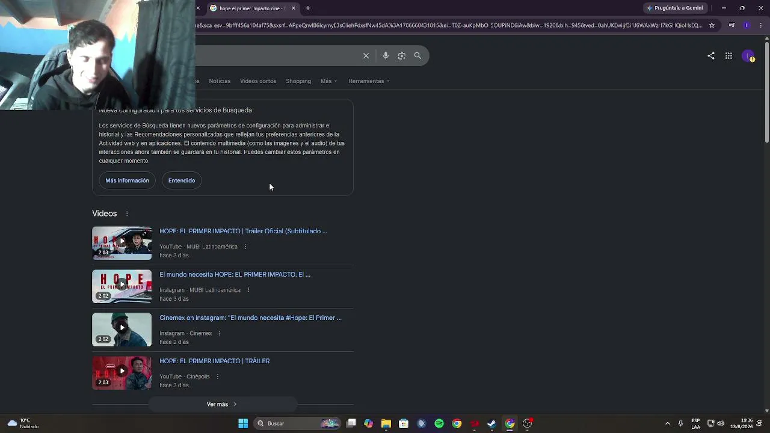Open 'HOPE: EL PRIMER IMPACTO | TRÁILER' link
Screen dimensions: 770x433
[x=215, y=361]
